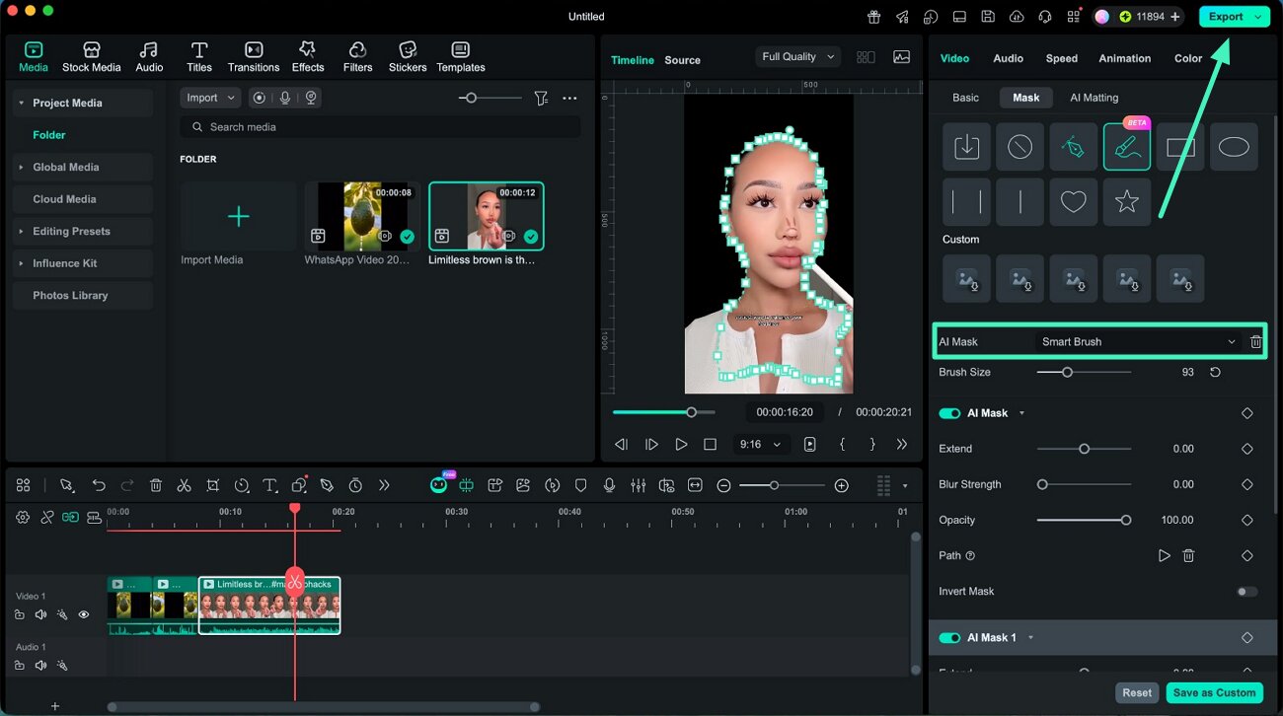Go to the Stickers tab

pos(408,57)
